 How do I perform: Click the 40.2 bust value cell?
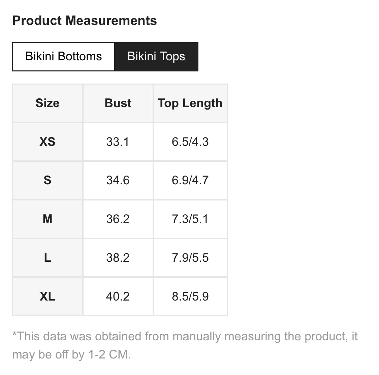pos(118,296)
